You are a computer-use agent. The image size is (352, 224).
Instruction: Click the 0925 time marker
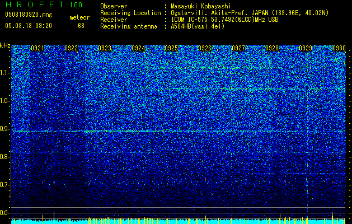[171, 48]
